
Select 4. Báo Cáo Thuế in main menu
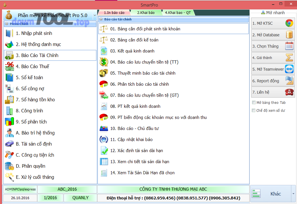[x=32, y=67]
